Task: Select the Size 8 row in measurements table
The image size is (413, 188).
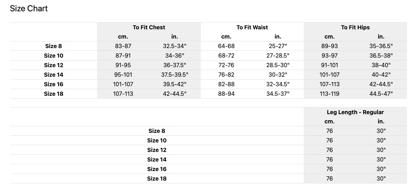Action: coord(208,46)
